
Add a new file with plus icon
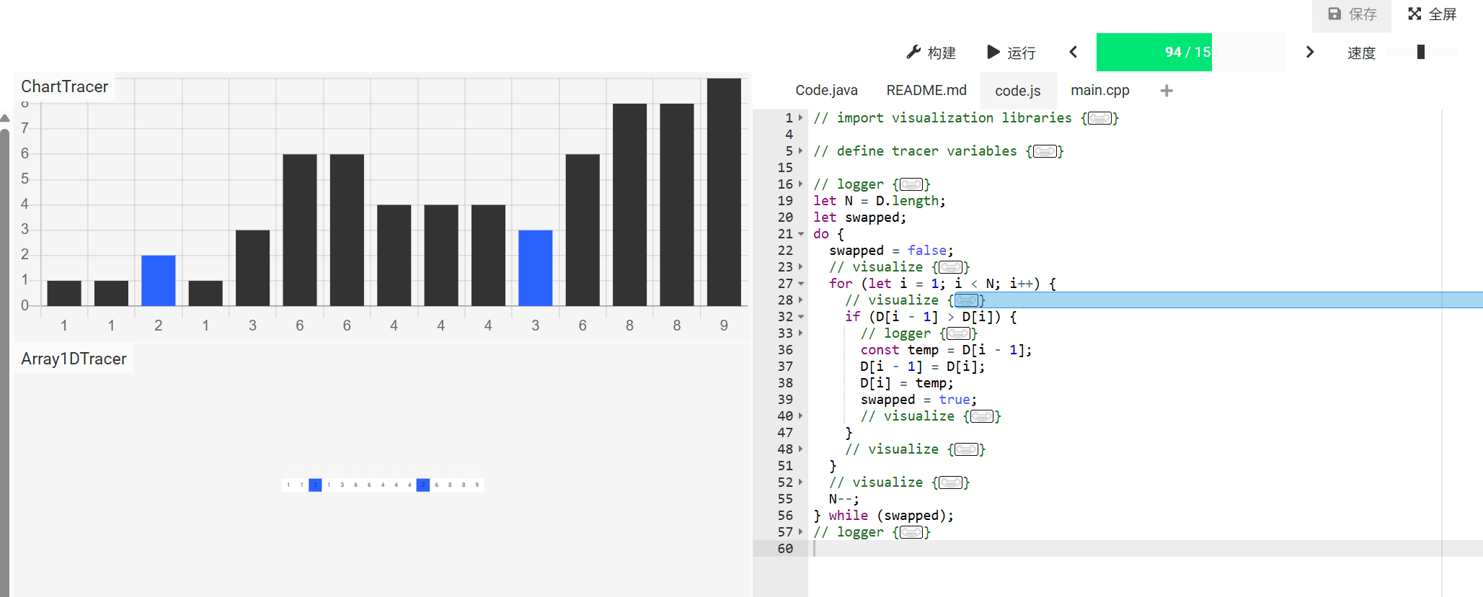[1167, 90]
